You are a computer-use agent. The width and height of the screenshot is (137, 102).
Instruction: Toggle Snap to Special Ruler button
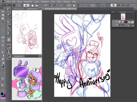pyautogui.click(x=103, y=5)
